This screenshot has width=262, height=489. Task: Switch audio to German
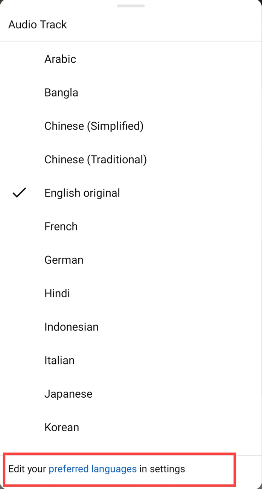(64, 260)
